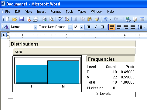Image resolution: width=147 pixels, height=110 pixels.
Task: Click inside the Times New Roman font name field
Action: (53, 27)
